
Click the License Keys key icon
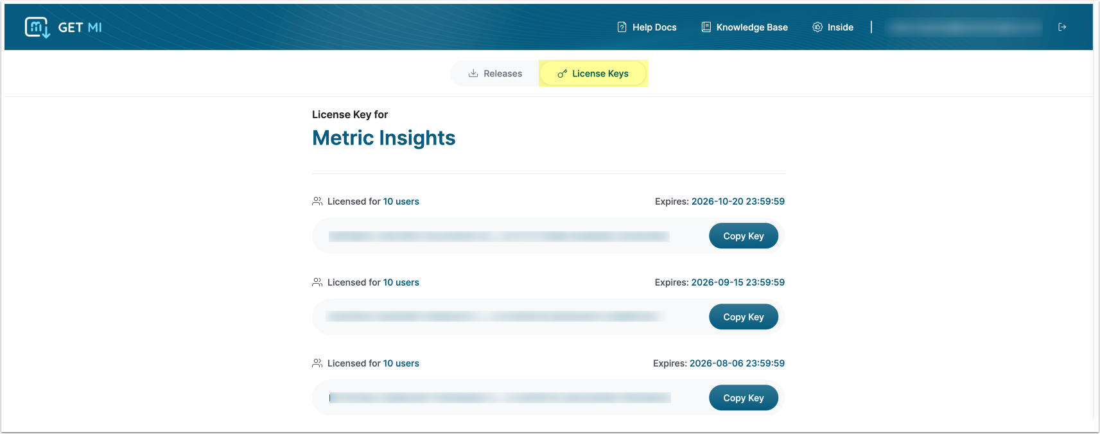(x=562, y=74)
